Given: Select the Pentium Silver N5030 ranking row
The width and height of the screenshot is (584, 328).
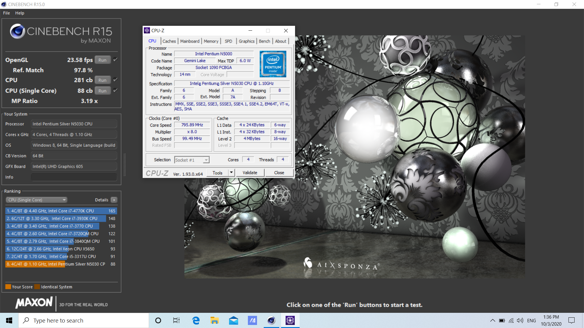Looking at the screenshot, I should (61, 264).
